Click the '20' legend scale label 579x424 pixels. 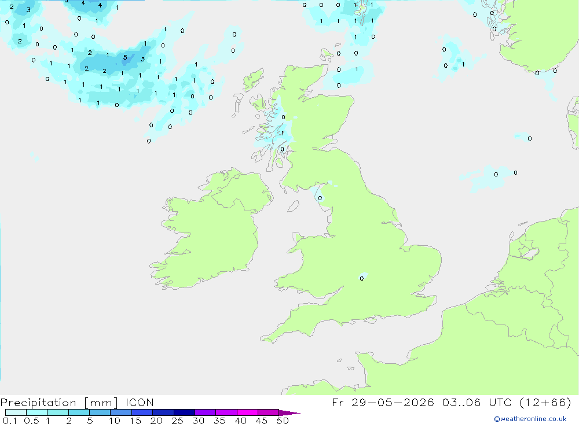(156, 421)
